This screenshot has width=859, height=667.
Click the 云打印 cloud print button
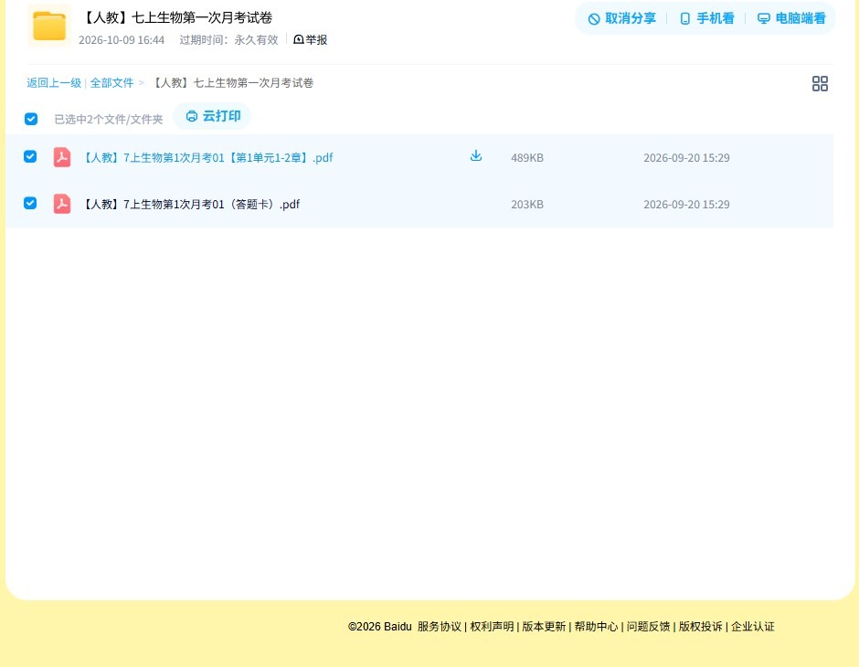[x=213, y=116]
